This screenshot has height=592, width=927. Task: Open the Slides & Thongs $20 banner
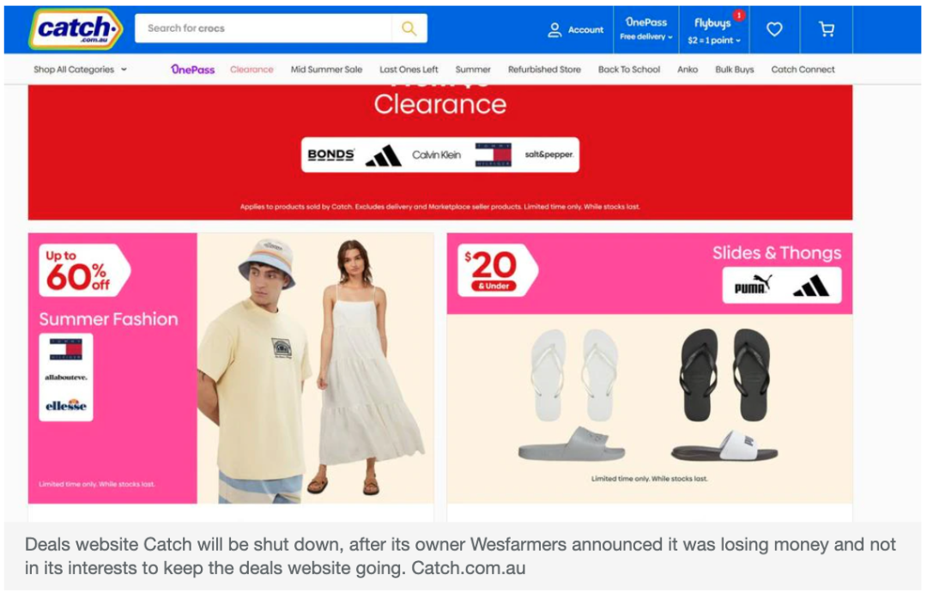pyautogui.click(x=650, y=368)
